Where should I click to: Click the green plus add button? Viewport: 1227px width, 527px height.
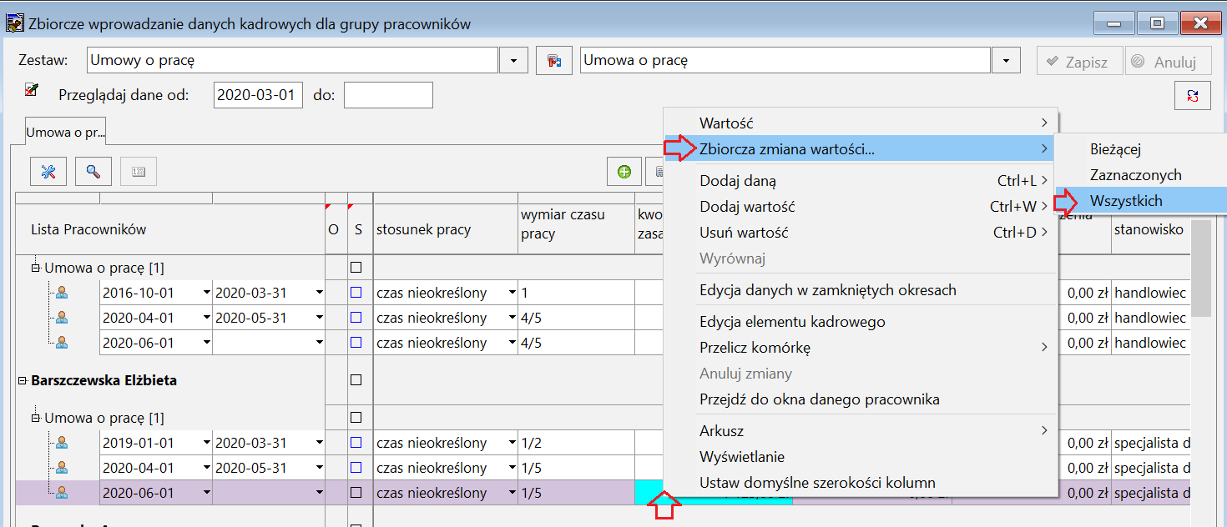624,172
